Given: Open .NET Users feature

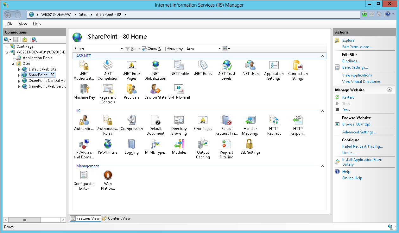Looking at the screenshot, I should 250,68.
